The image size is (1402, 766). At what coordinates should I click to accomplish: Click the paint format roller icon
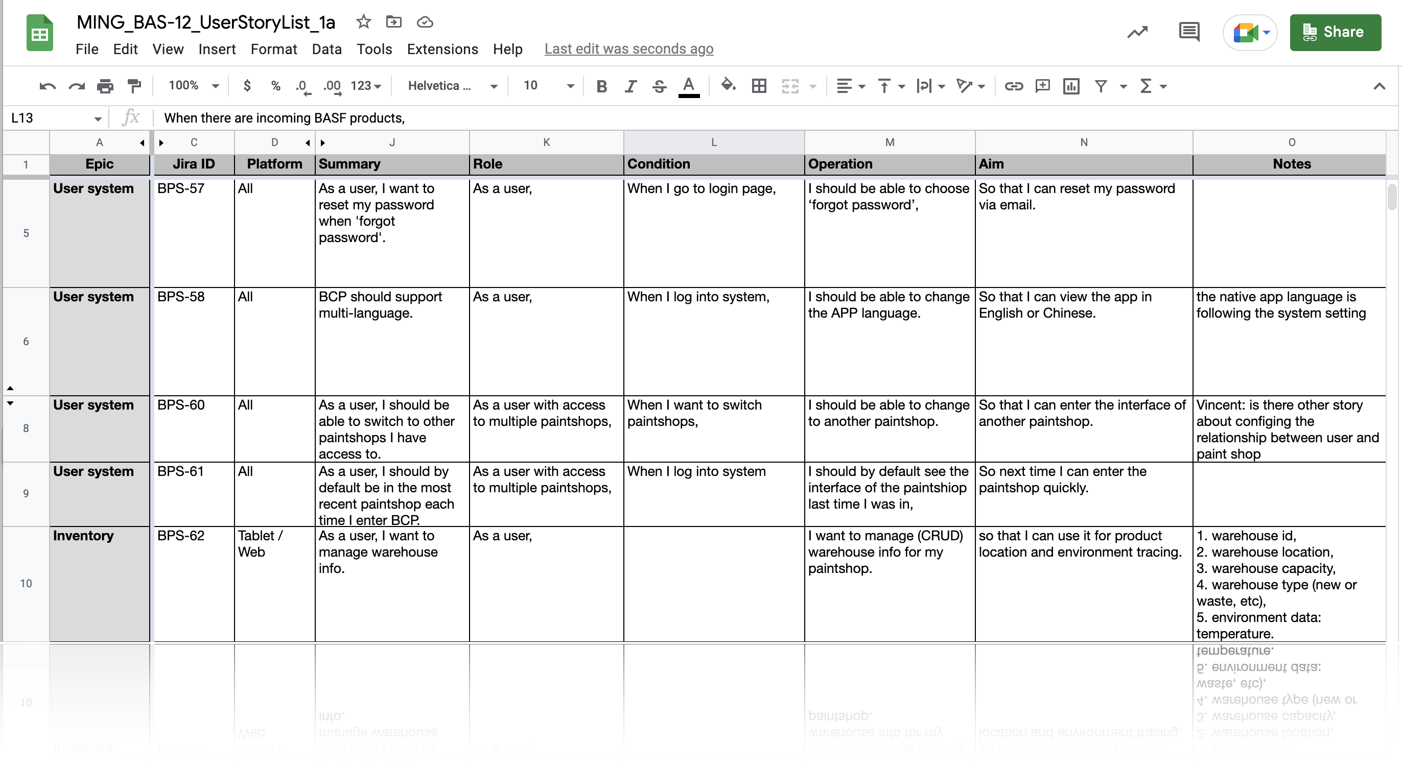tap(133, 86)
